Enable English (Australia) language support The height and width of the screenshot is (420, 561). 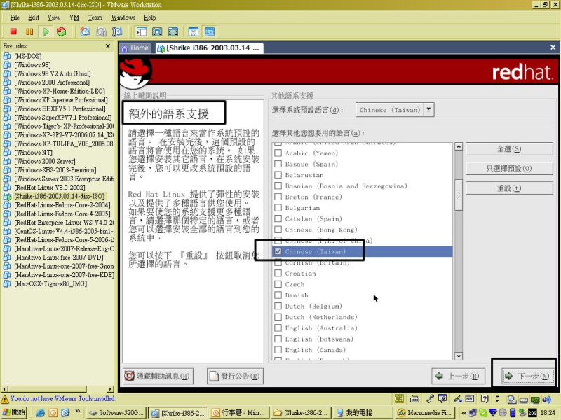coord(278,328)
